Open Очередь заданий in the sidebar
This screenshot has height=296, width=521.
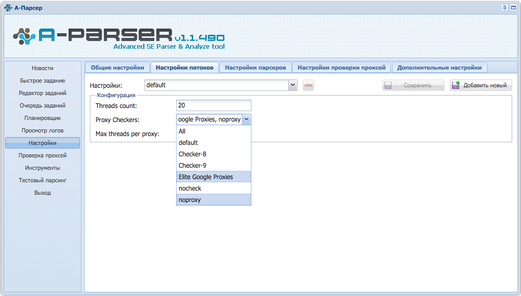coord(43,105)
